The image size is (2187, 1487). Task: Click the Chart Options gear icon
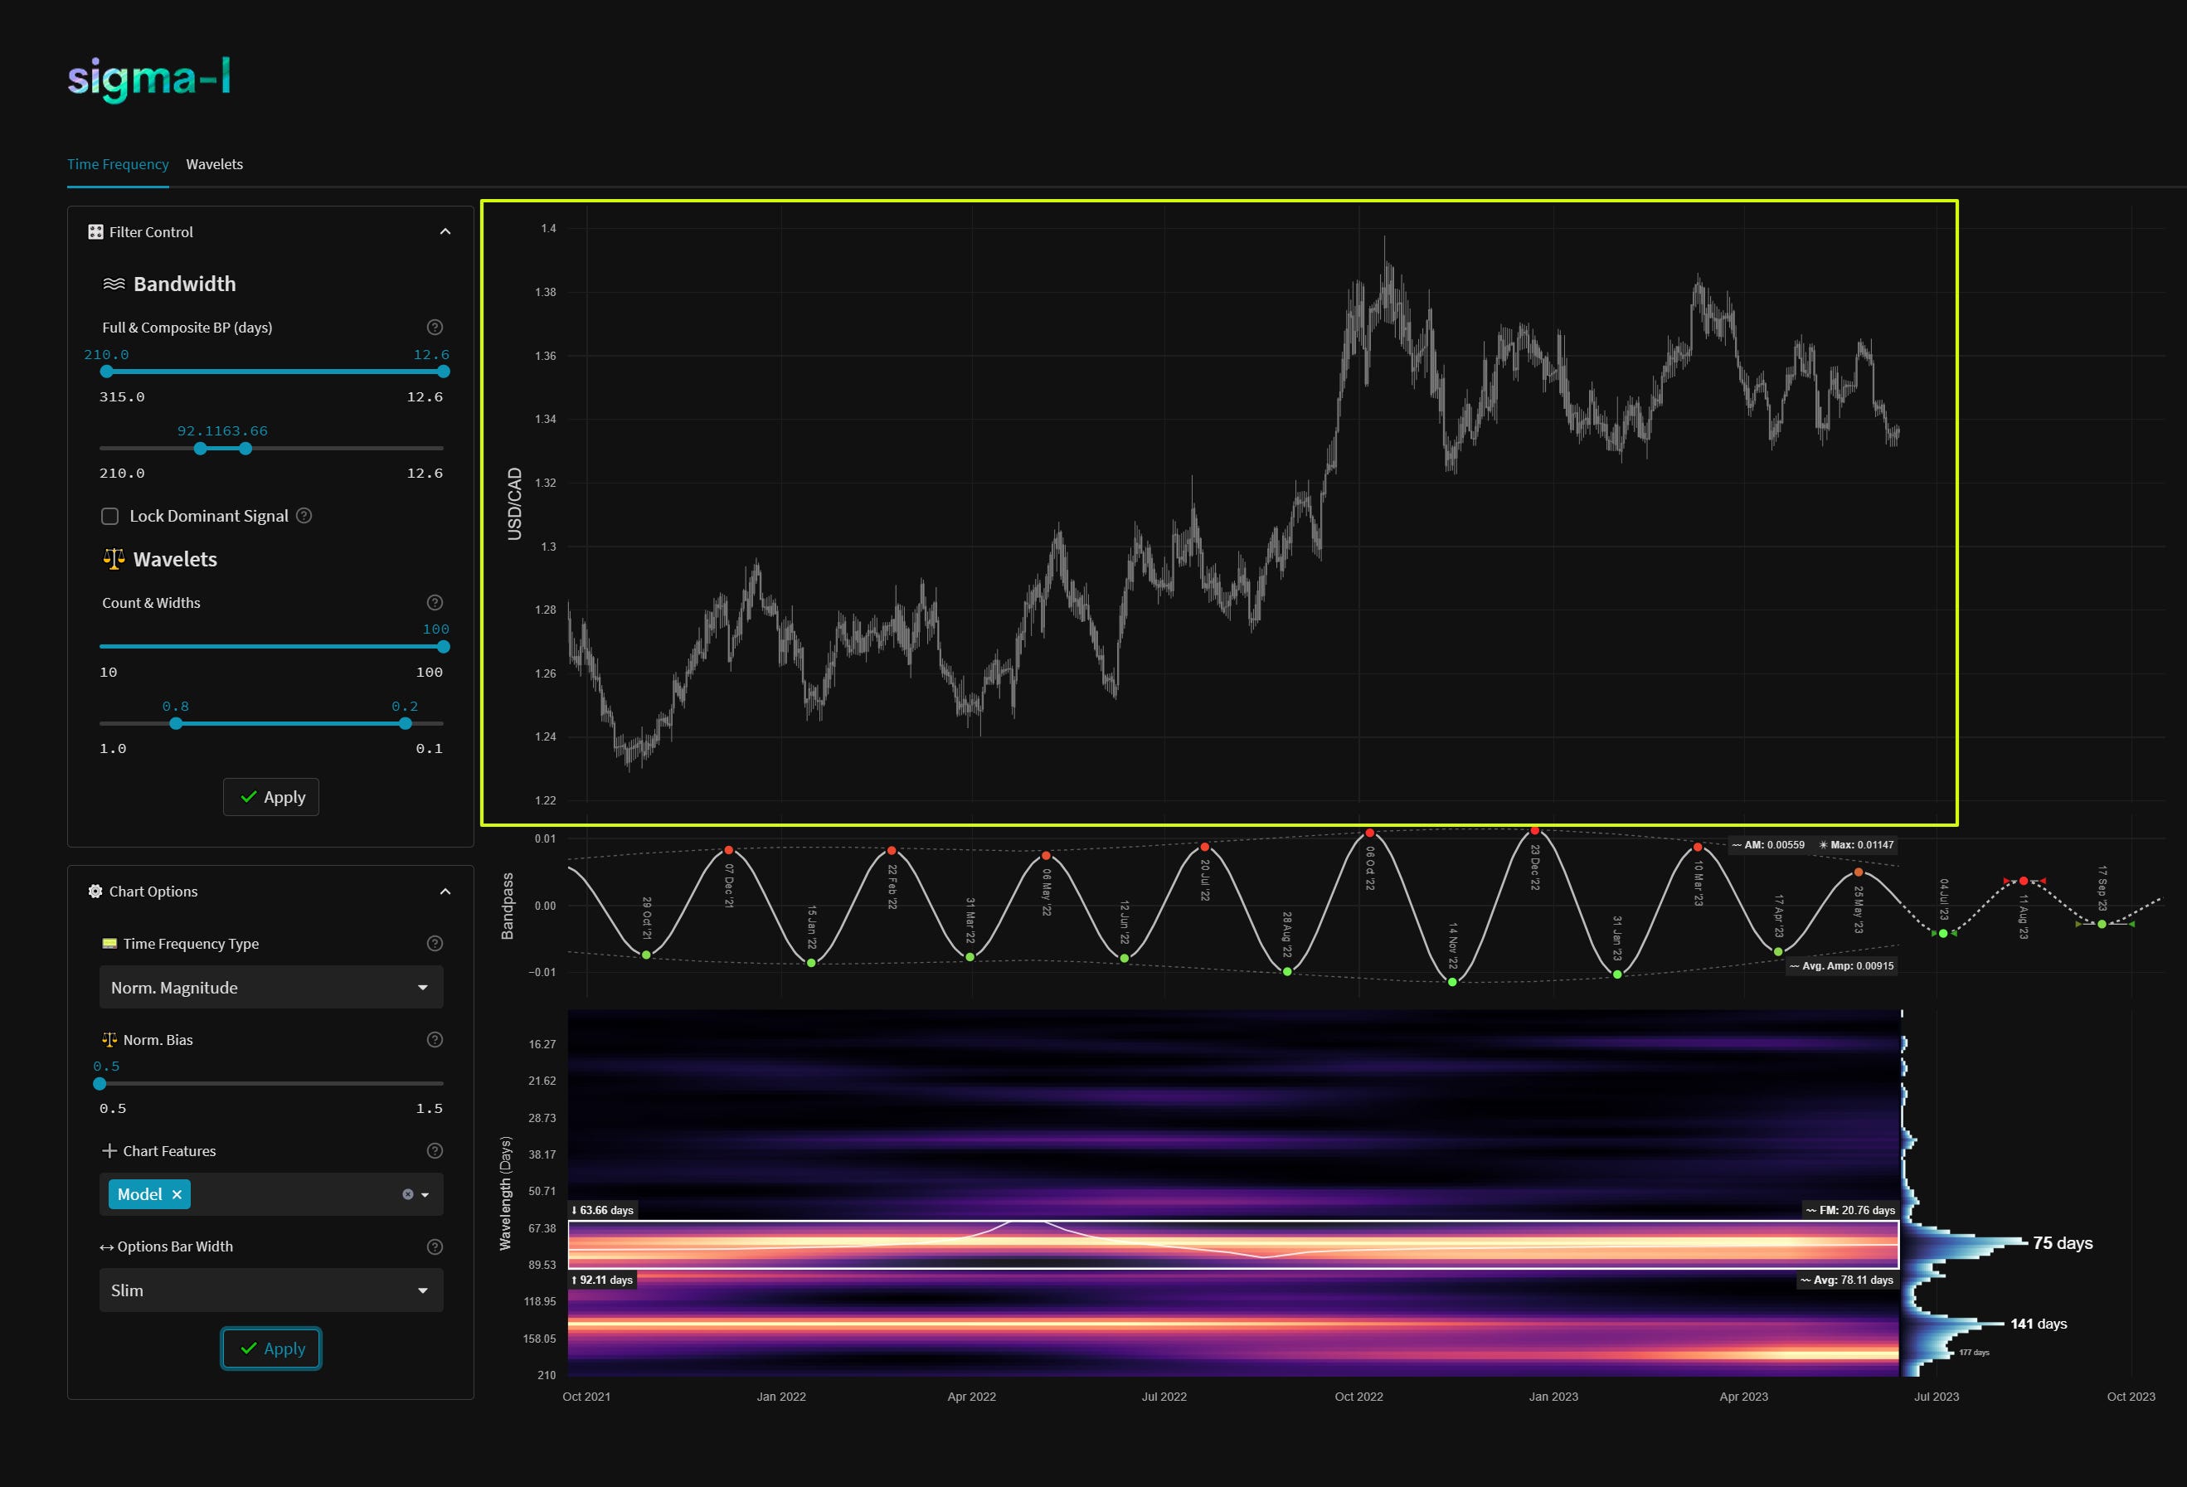click(x=95, y=892)
